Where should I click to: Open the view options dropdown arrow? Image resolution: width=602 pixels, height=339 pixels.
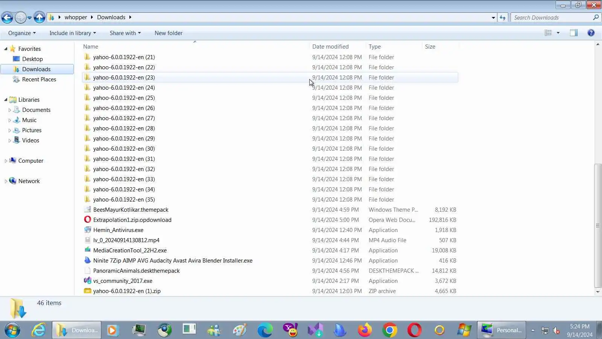[558, 33]
